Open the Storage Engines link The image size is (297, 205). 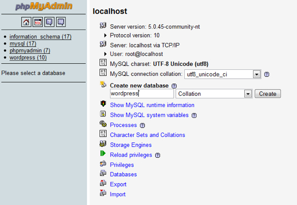131,145
